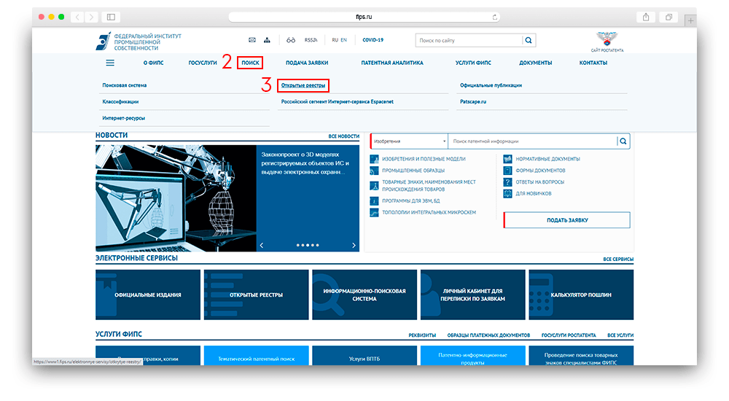The width and height of the screenshot is (729, 401).
Task: Open the RSS feed link
Action: 311,40
